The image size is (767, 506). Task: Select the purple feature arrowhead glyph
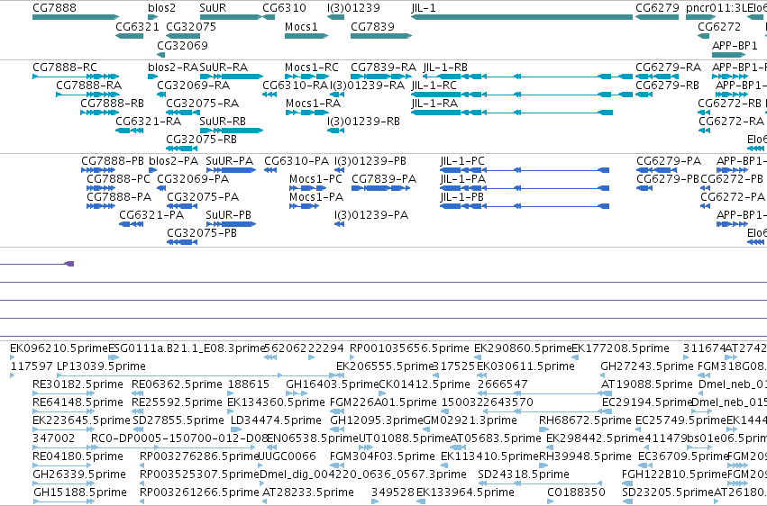click(x=69, y=264)
